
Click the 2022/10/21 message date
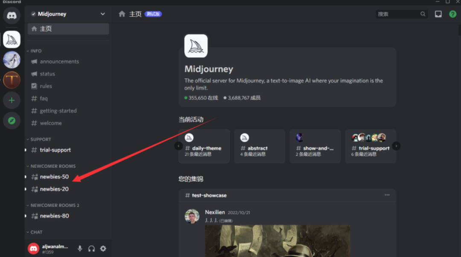(239, 212)
